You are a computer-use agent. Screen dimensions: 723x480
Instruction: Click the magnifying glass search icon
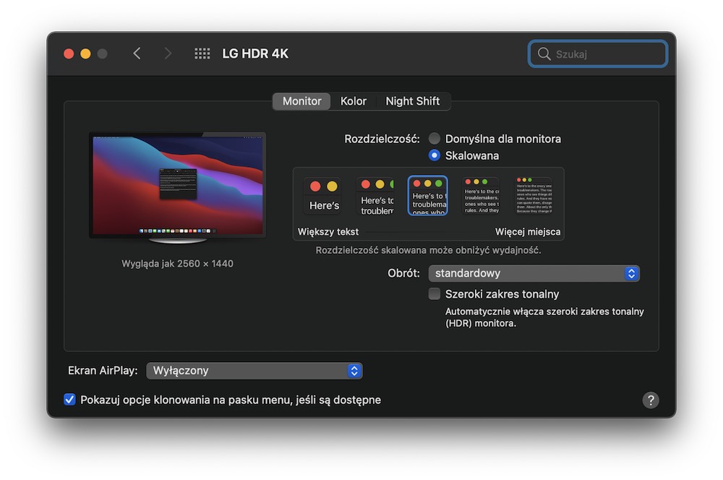click(x=544, y=54)
